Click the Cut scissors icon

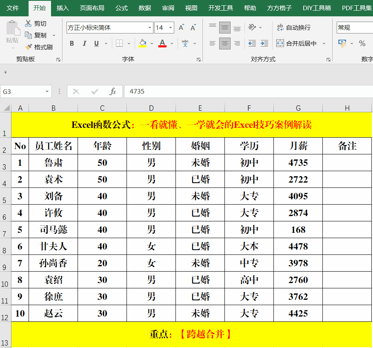28,23
